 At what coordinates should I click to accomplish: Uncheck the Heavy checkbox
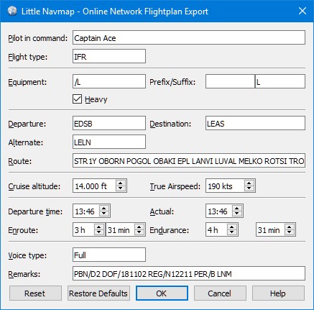click(x=77, y=99)
